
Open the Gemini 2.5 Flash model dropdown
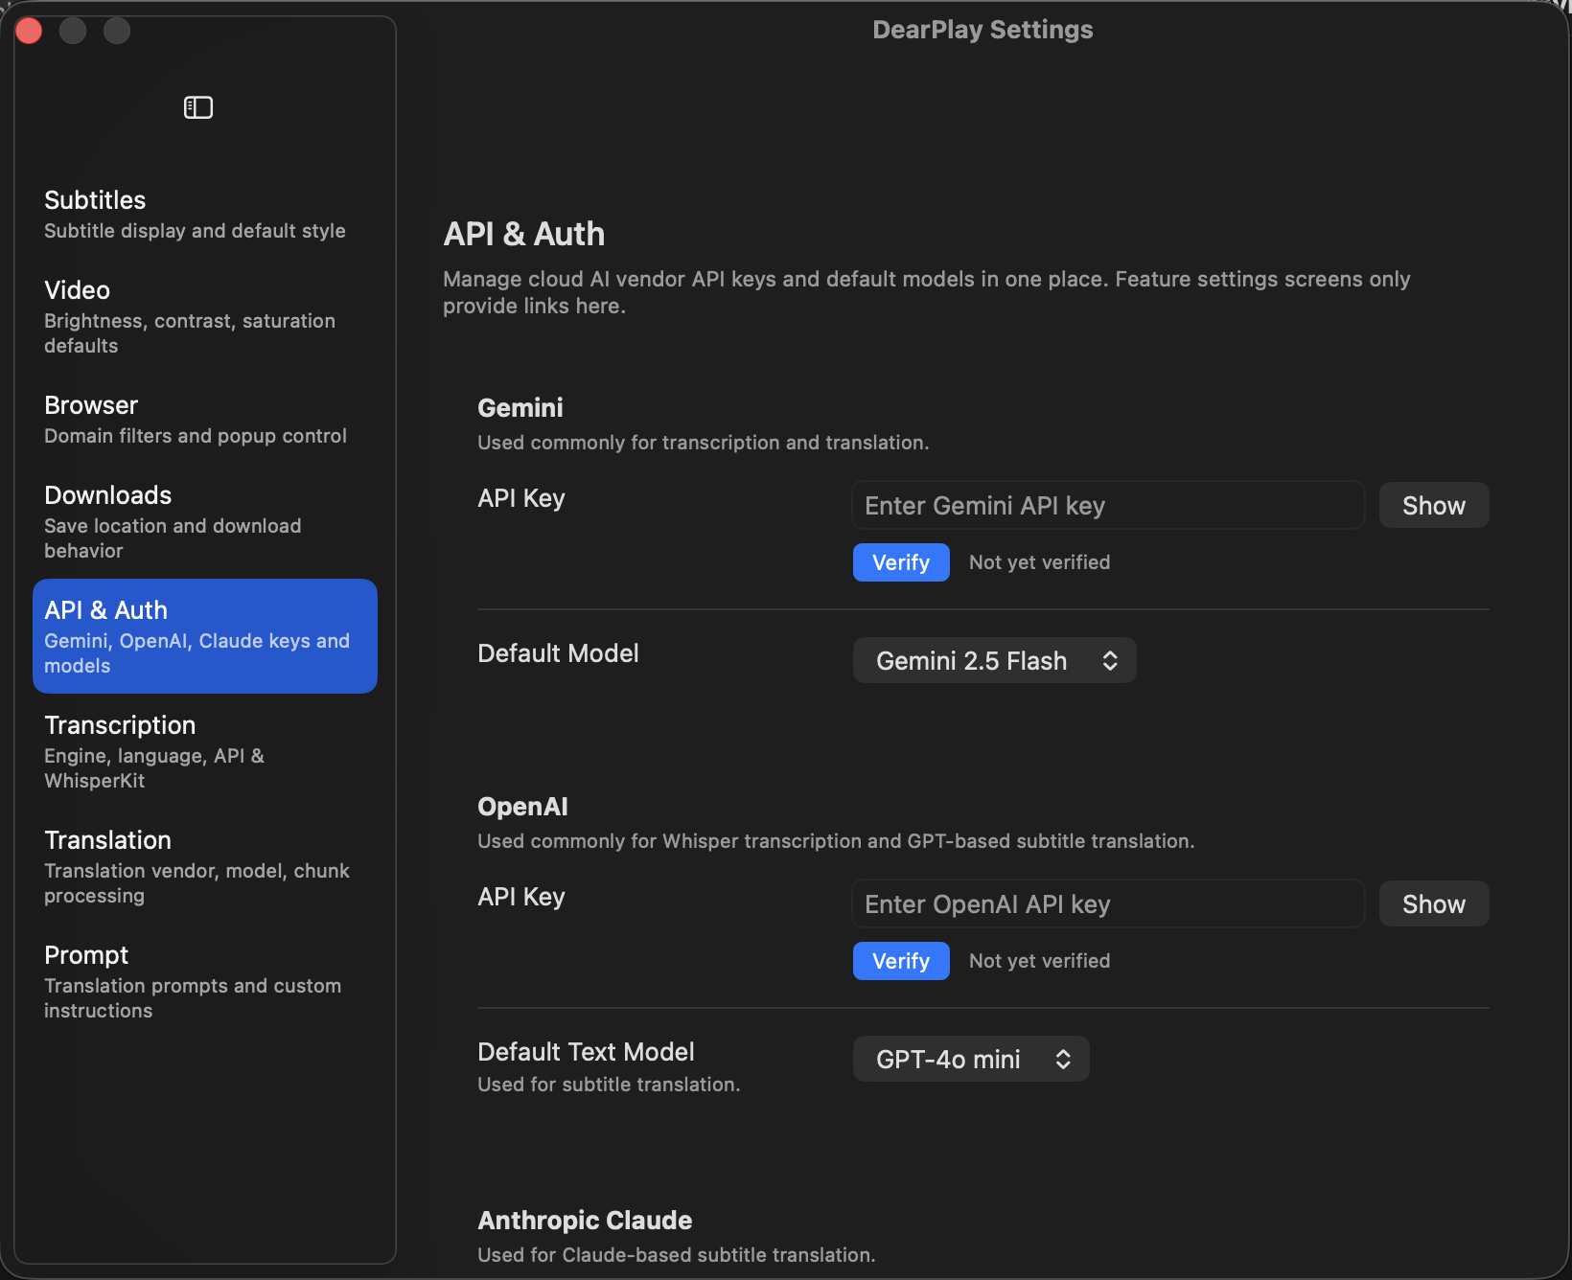tap(995, 660)
